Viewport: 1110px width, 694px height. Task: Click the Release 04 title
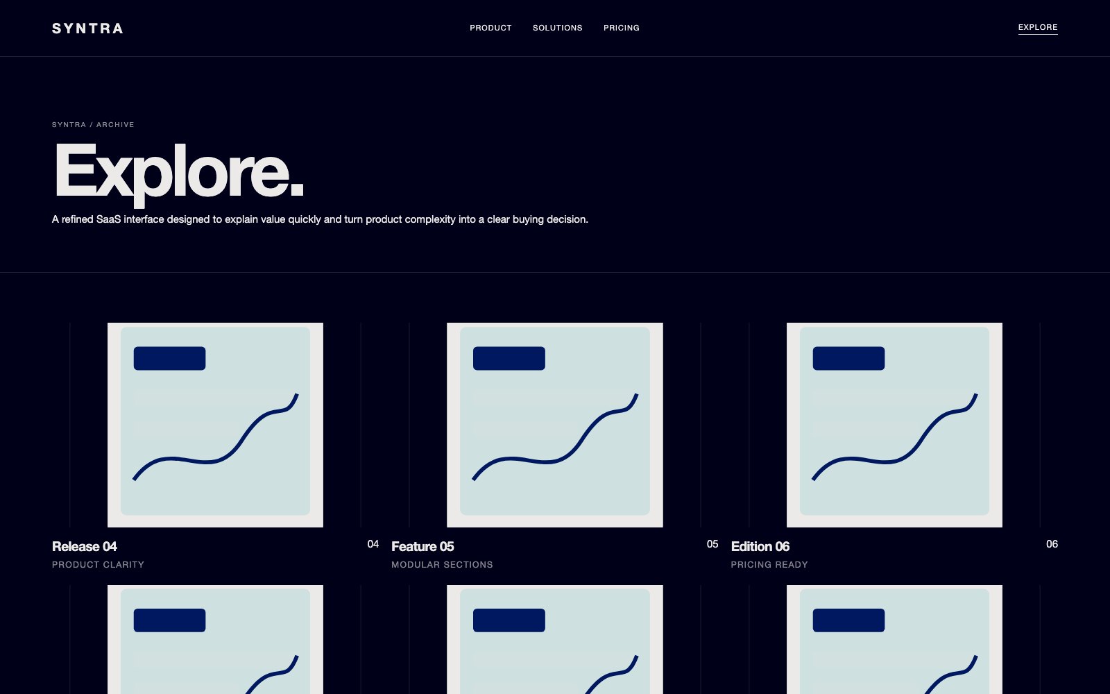pyautogui.click(x=85, y=547)
